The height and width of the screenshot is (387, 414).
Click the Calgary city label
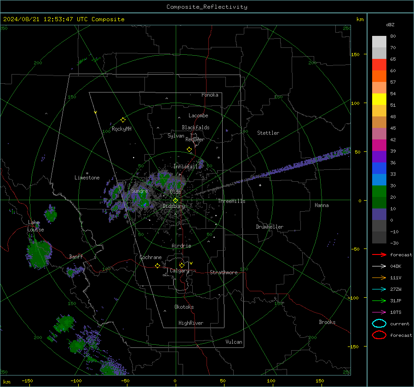179,271
